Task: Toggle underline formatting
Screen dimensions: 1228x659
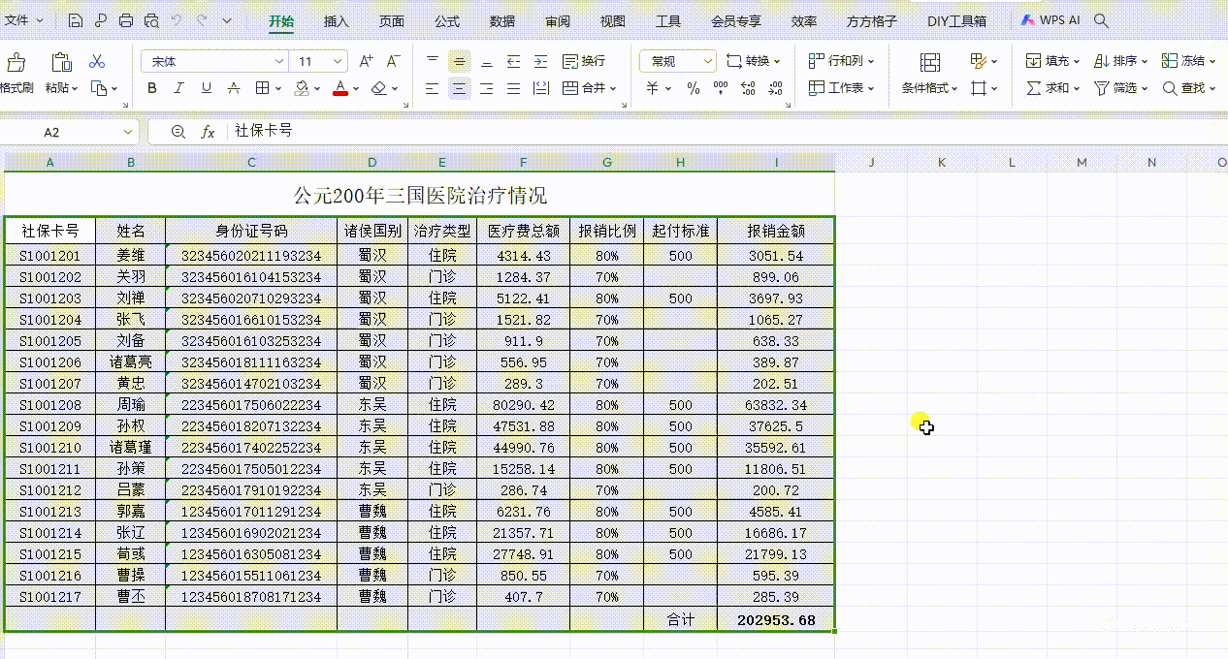Action: click(x=206, y=88)
